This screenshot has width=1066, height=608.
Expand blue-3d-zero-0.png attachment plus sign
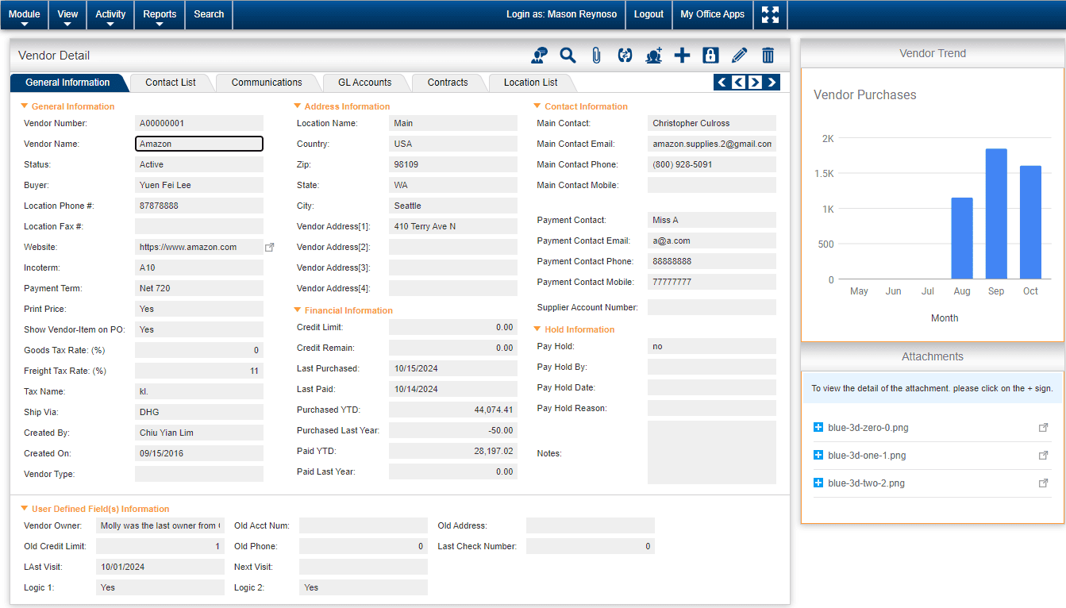click(818, 427)
